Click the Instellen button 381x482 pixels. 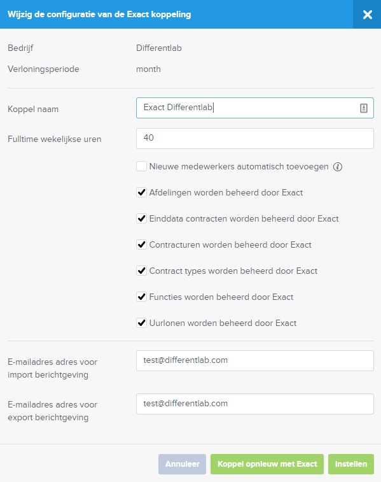point(351,464)
